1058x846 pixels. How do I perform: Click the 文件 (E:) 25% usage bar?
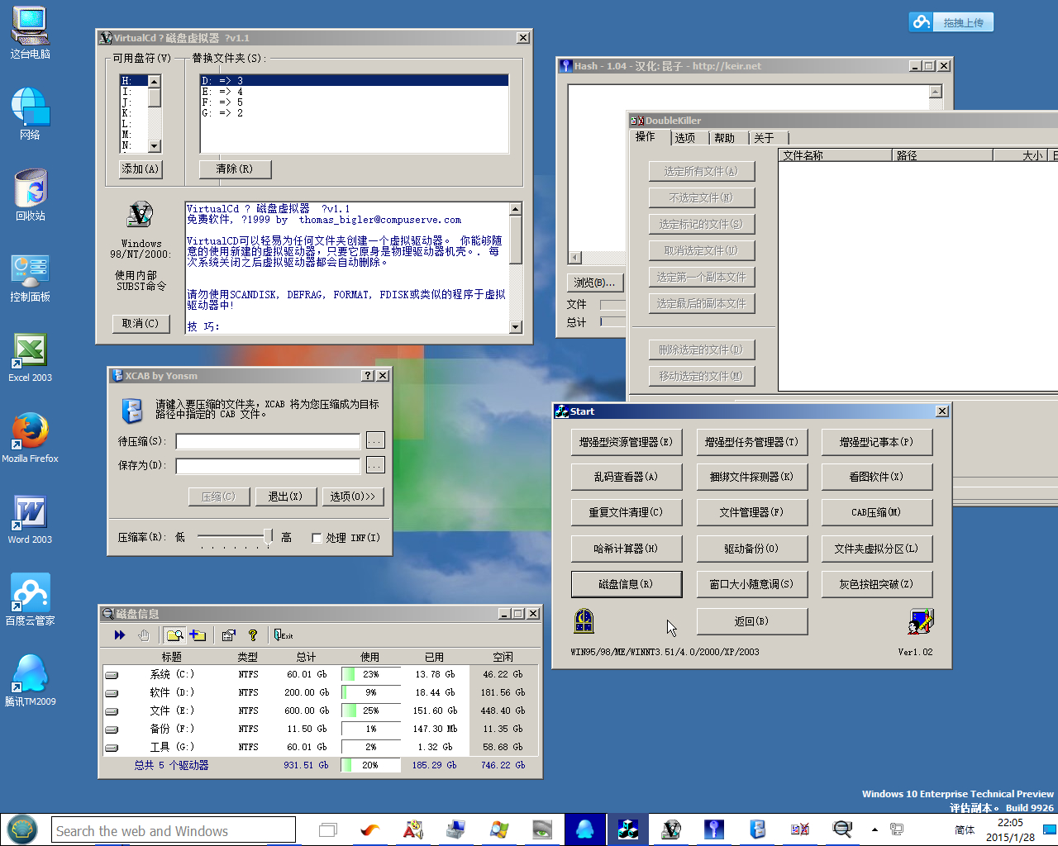[x=371, y=711]
